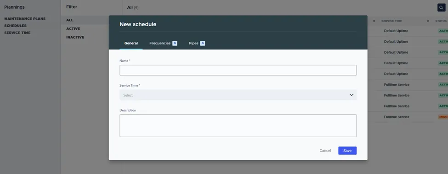The height and width of the screenshot is (174, 448).
Task: Click the count badge beside Frequencies
Action: pyautogui.click(x=175, y=43)
